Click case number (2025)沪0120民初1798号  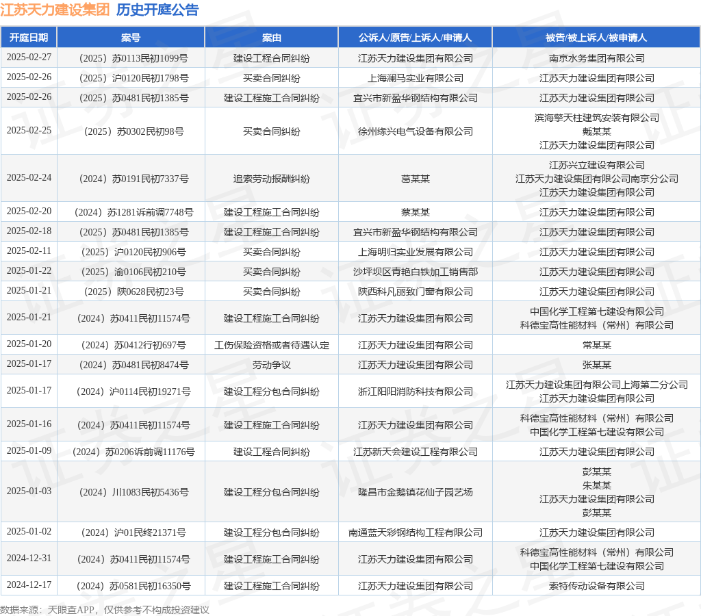click(x=133, y=78)
